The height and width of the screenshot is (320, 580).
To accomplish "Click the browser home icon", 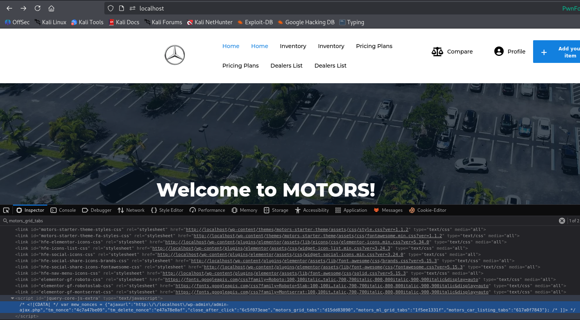I will pos(51,8).
